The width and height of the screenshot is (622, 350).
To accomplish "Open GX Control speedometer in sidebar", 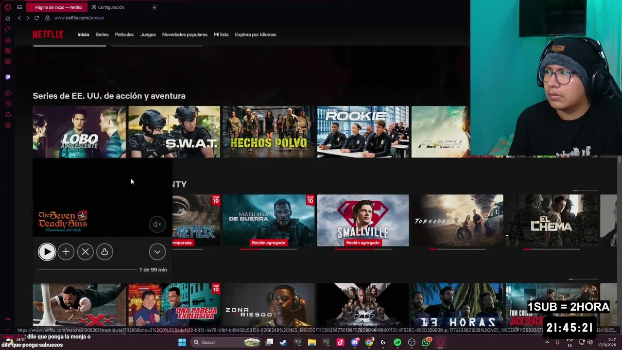I will point(8,30).
